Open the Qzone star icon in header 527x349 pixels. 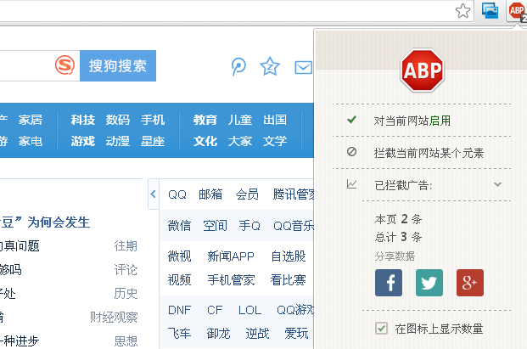pyautogui.click(x=270, y=66)
